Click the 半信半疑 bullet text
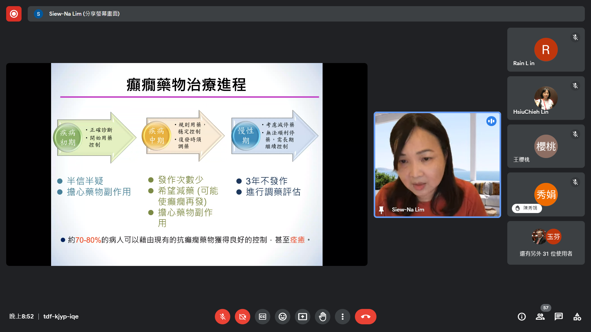Viewport: 591px width, 332px height. point(85,181)
